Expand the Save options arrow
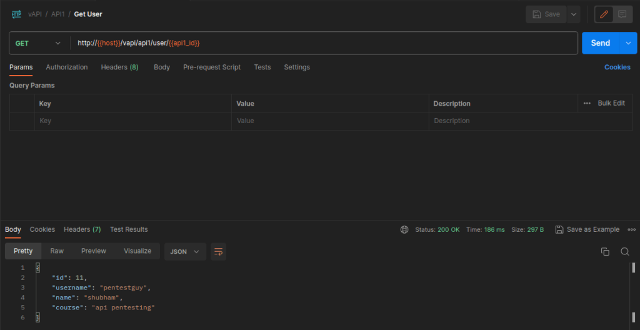 pos(574,14)
